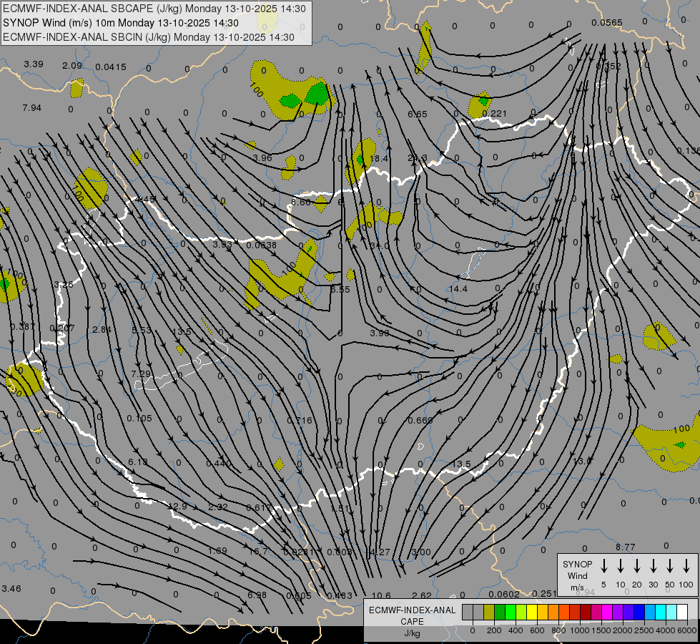The width and height of the screenshot is (700, 644).
Task: Select the yellow CAPE legend swatch
Action: (532, 612)
